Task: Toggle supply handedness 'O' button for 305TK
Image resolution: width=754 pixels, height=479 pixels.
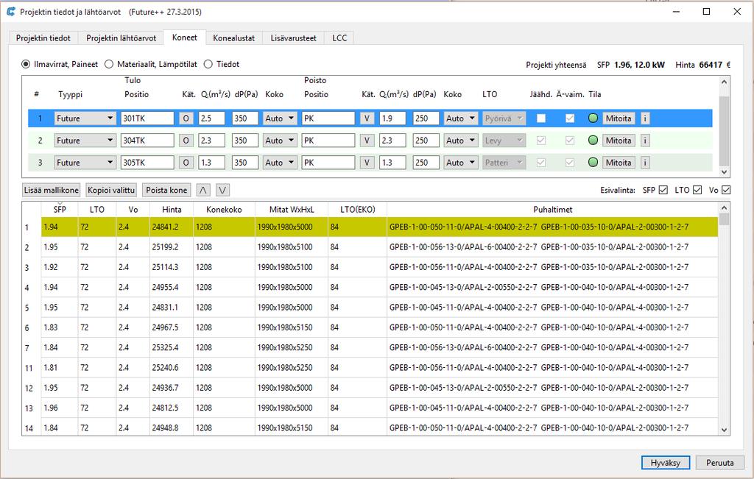Action: pos(186,163)
